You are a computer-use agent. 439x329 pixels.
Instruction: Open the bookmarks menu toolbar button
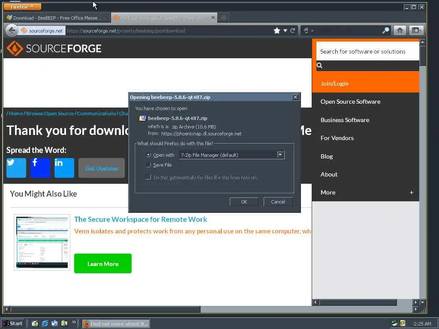pyautogui.click(x=416, y=30)
